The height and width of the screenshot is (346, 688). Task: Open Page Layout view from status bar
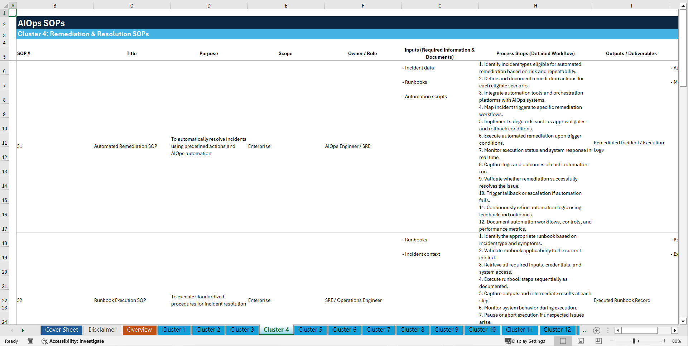(x=581, y=341)
